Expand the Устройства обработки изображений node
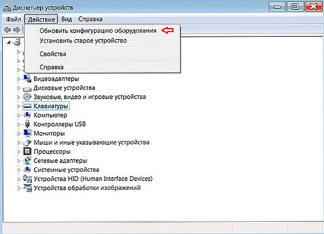324x234 pixels. pos(19,188)
